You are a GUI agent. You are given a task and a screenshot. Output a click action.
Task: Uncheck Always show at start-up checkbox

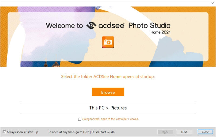(x=5, y=132)
